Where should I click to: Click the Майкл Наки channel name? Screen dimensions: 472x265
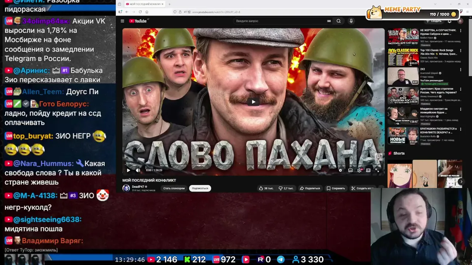[427, 38]
